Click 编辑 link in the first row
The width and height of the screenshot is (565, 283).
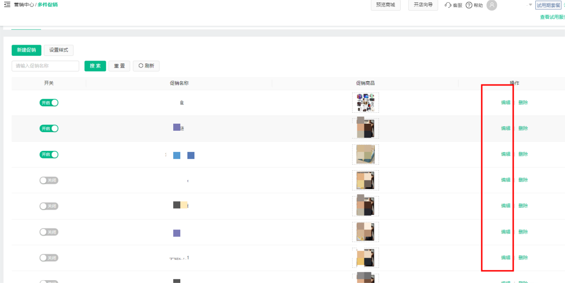506,102
